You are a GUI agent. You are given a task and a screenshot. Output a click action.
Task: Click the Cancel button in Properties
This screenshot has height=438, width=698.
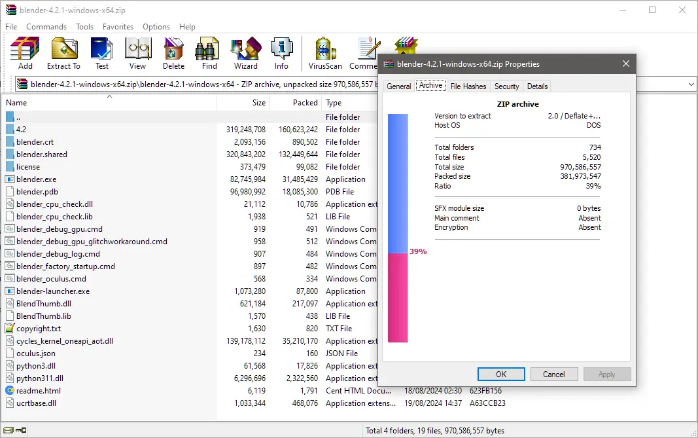pos(554,374)
